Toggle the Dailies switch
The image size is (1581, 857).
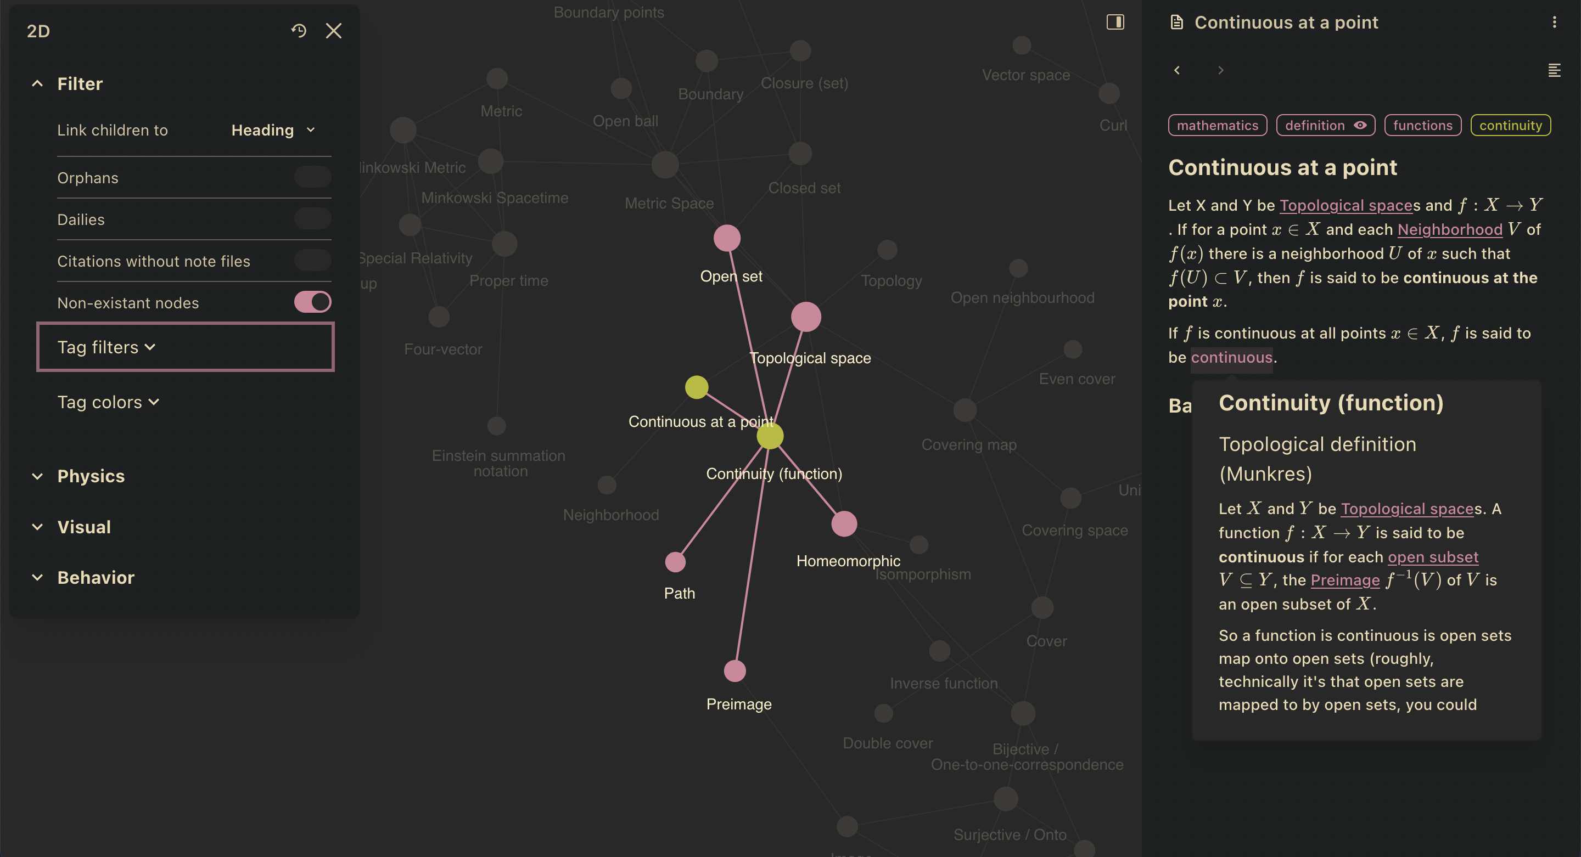point(313,219)
